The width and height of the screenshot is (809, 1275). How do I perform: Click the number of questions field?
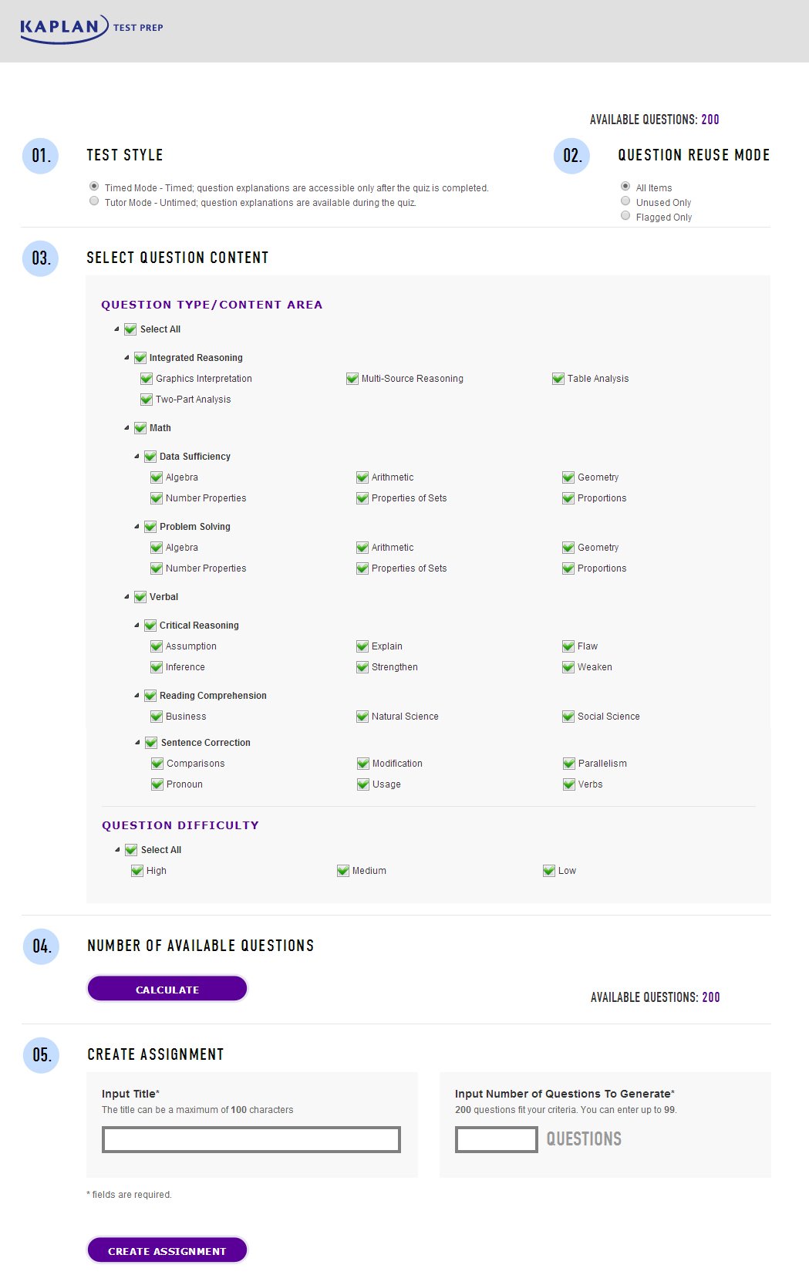pos(496,1139)
